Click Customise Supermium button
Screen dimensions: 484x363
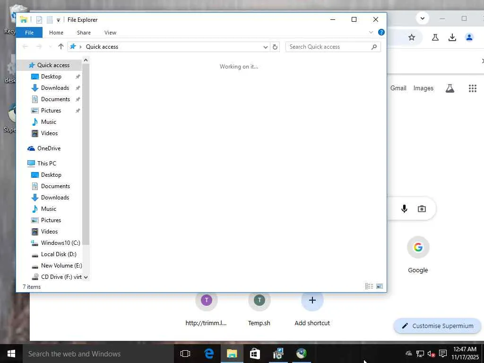tap(437, 326)
